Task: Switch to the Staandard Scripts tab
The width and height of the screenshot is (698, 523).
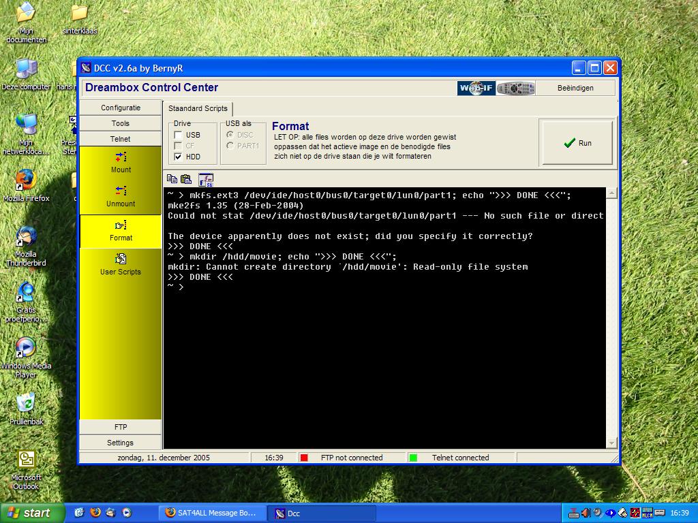Action: (198, 108)
